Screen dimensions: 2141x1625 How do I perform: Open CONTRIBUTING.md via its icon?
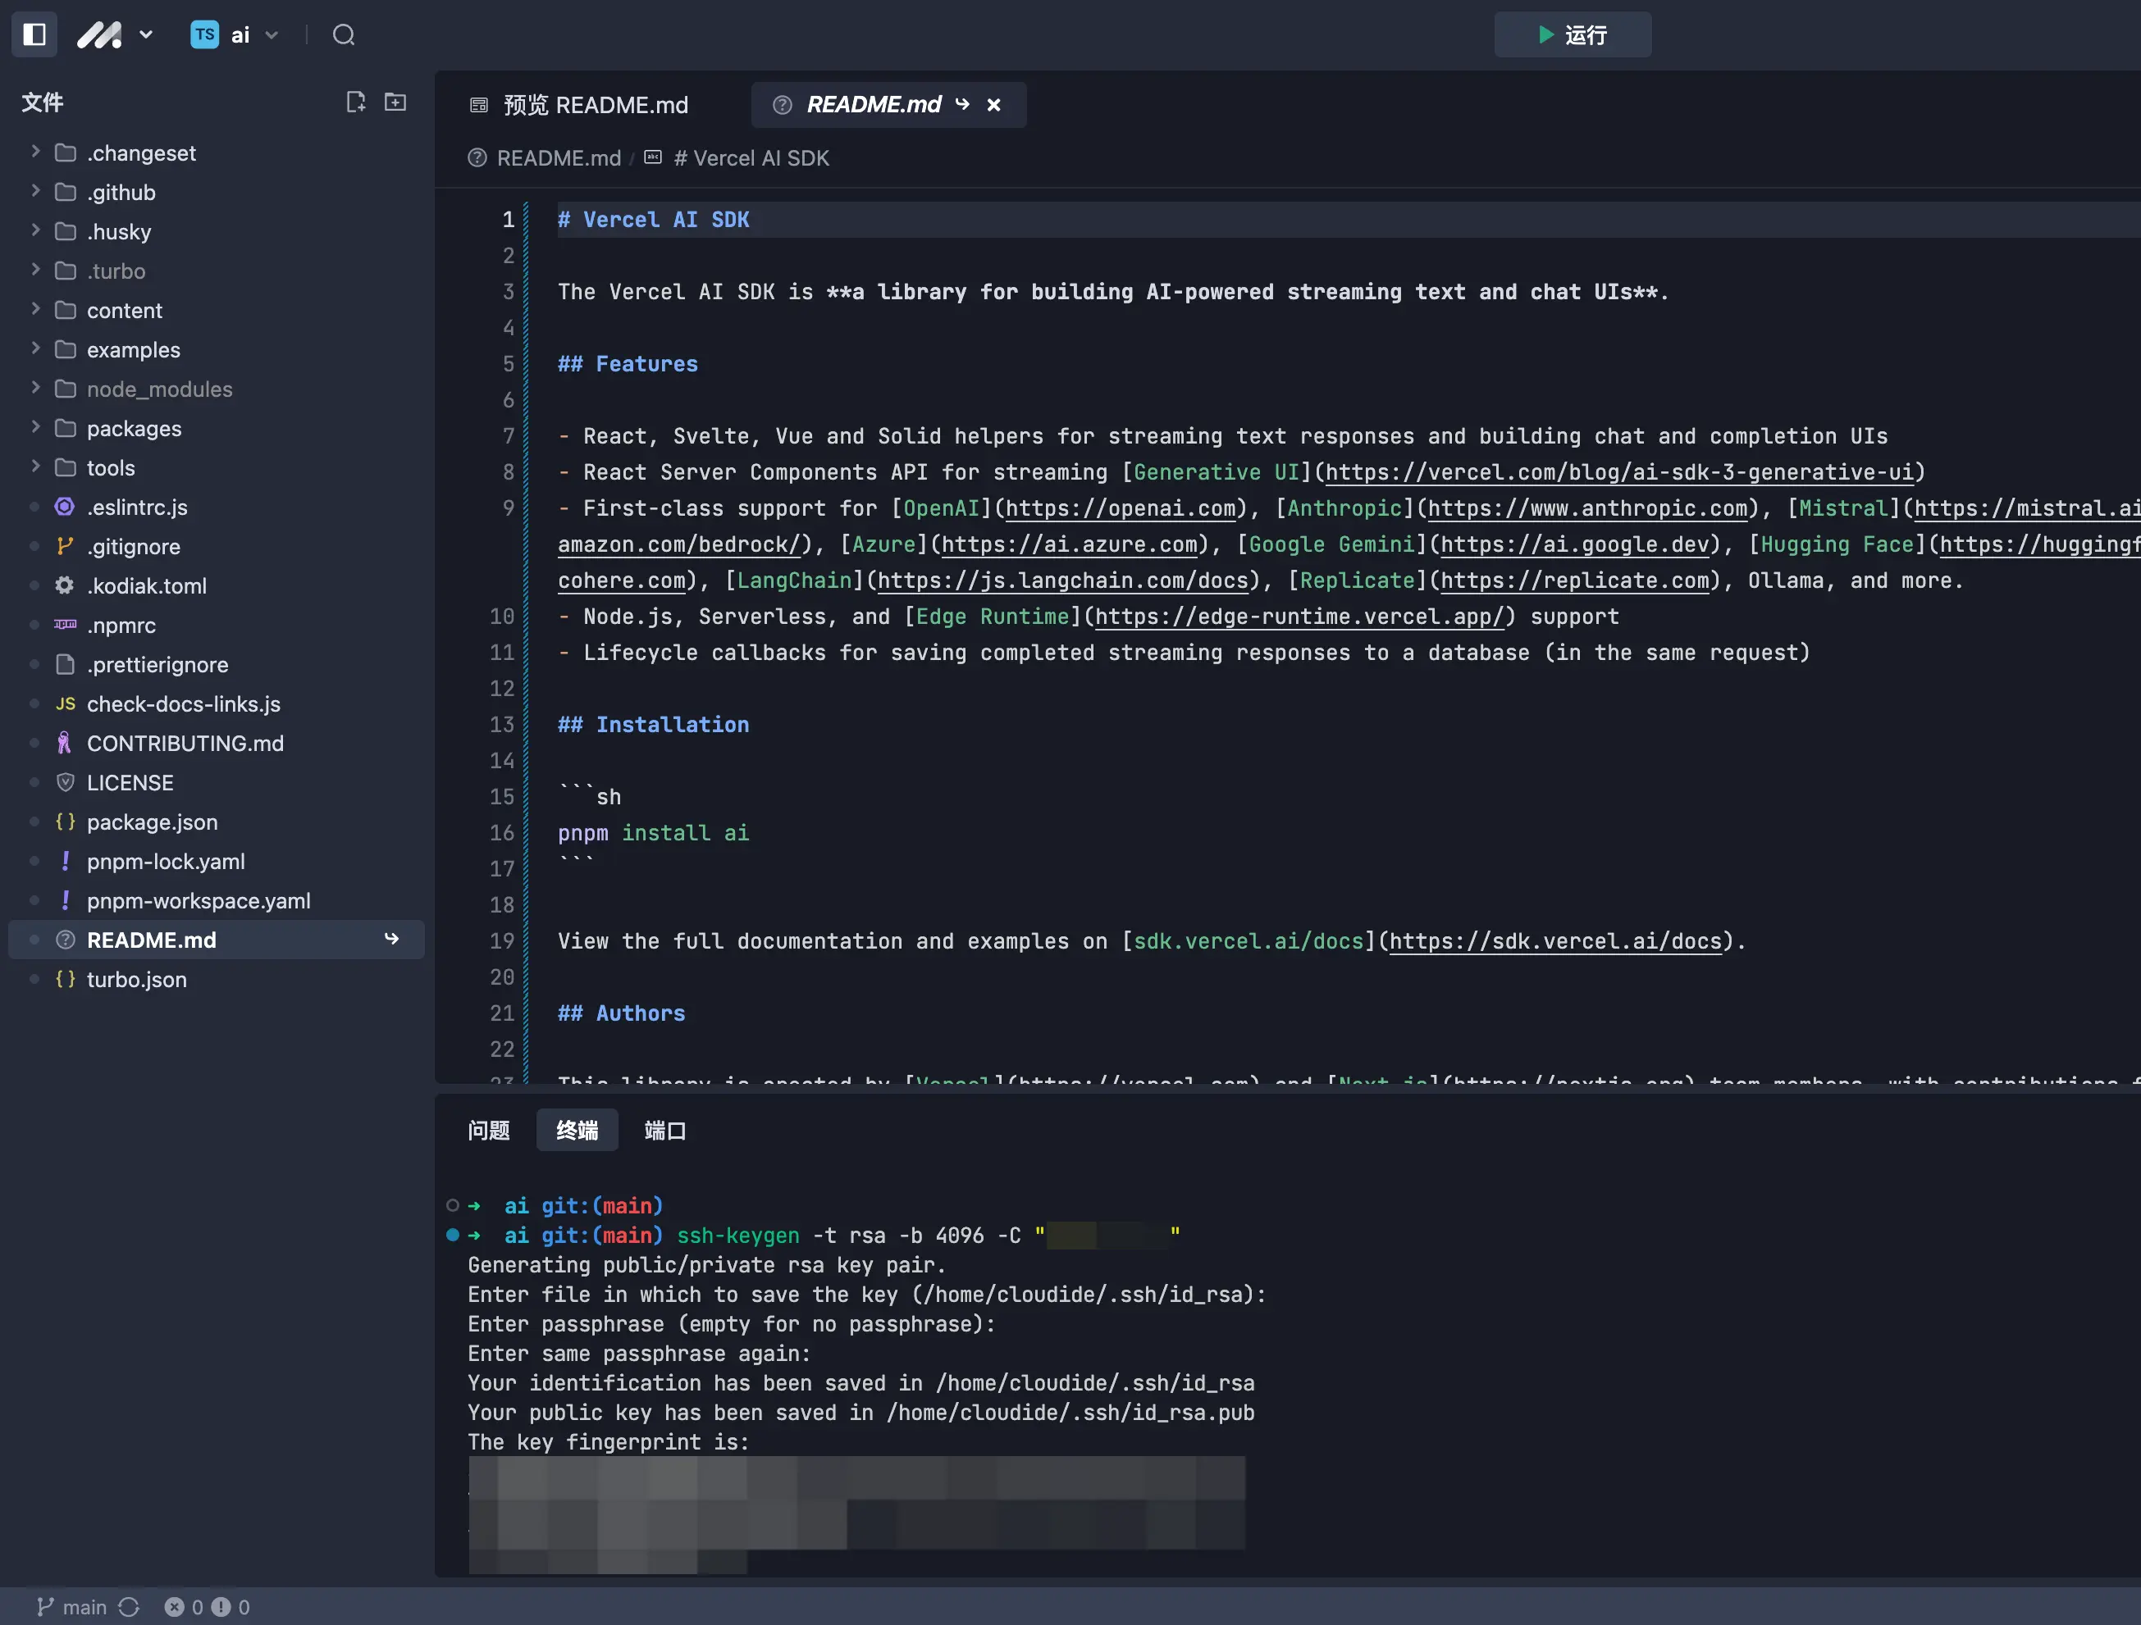65,743
